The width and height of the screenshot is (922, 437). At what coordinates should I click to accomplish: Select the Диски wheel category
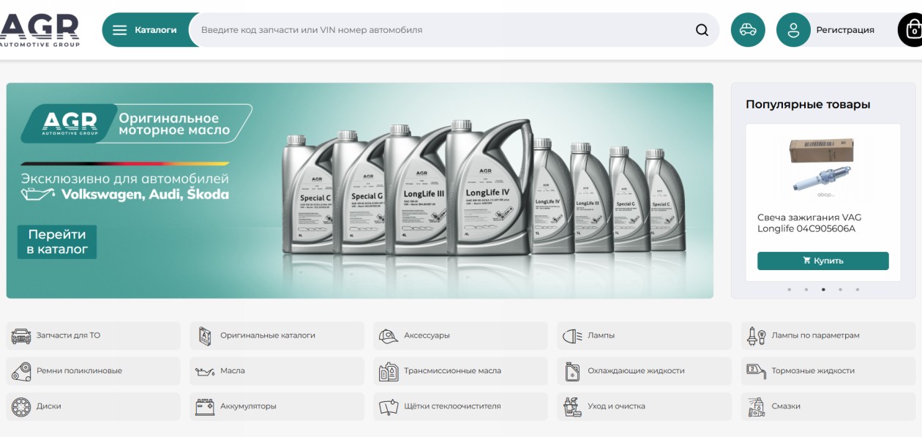click(x=93, y=406)
